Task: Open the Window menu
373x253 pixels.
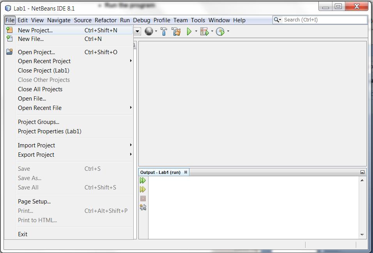Action: [219, 20]
